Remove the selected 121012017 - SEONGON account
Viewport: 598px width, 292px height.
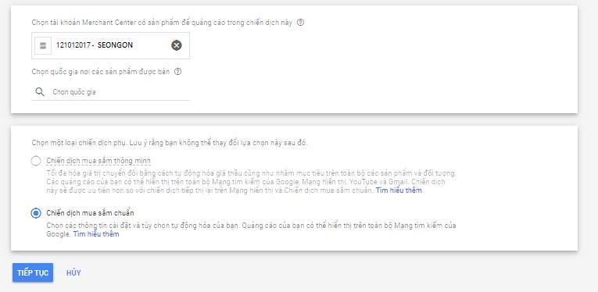[x=176, y=45]
